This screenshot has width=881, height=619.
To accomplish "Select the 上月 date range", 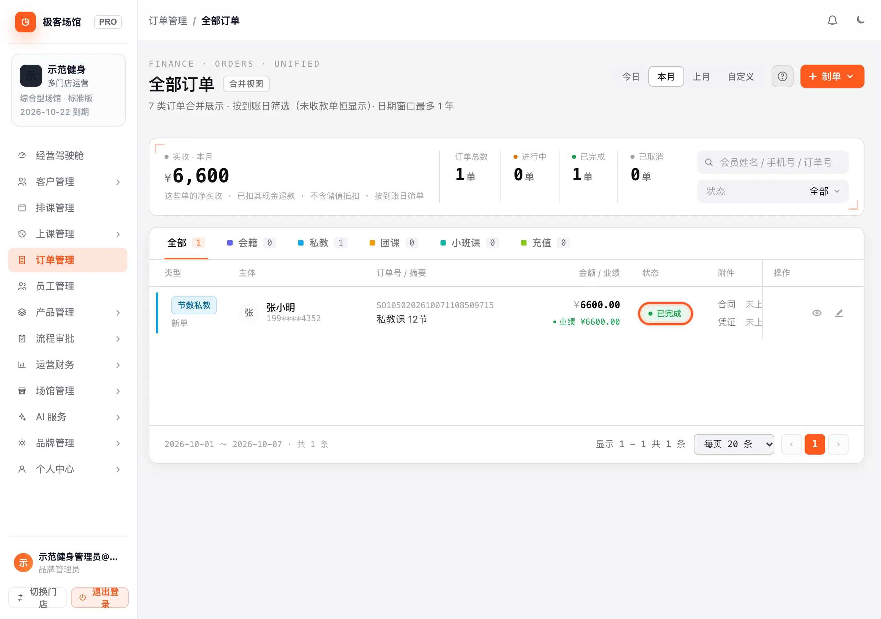I will [701, 76].
